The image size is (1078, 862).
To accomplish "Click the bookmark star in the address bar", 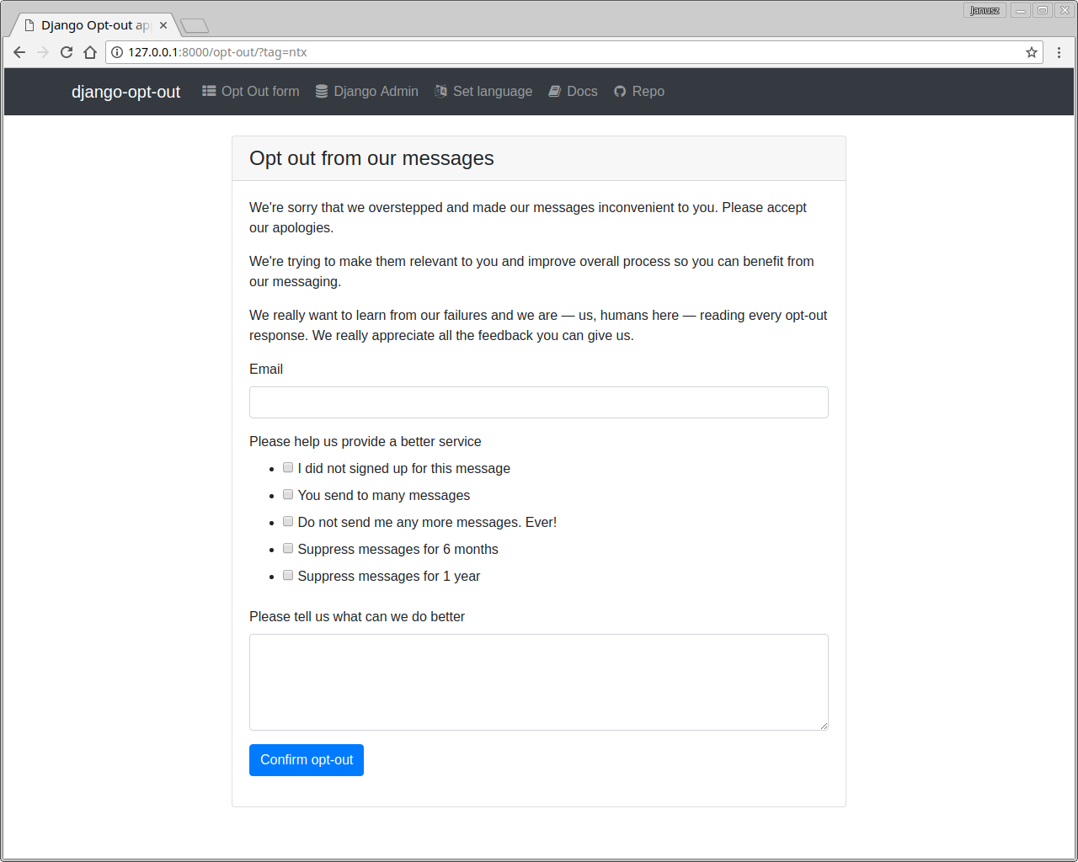I will pyautogui.click(x=1031, y=51).
